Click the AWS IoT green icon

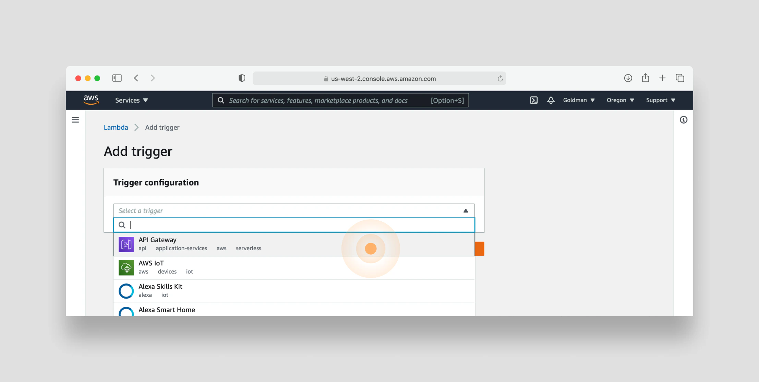[126, 268]
